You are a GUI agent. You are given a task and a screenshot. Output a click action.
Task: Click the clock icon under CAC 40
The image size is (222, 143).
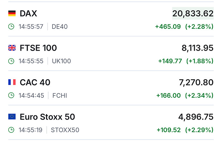(11, 95)
